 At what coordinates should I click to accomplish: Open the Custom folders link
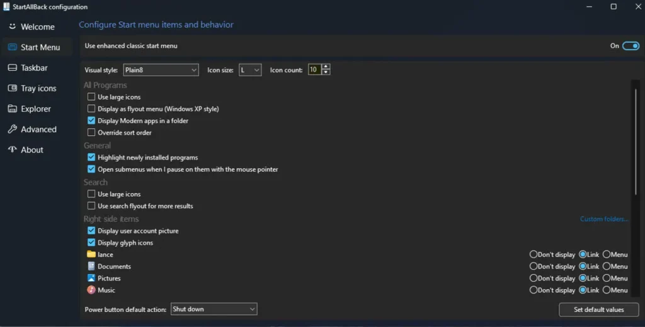click(604, 219)
